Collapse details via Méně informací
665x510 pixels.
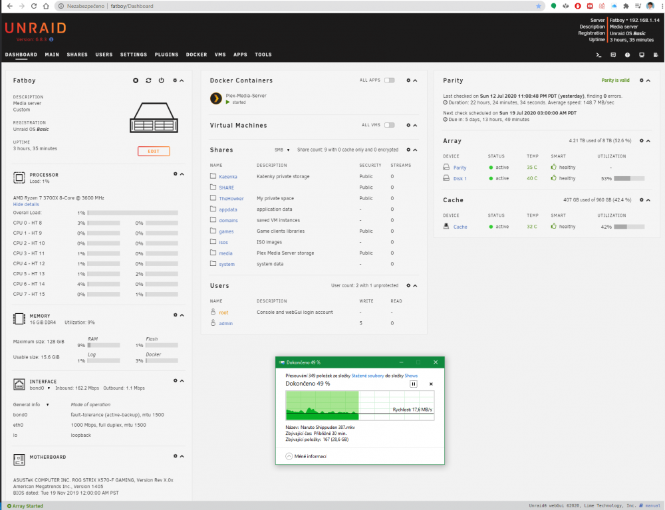click(x=306, y=457)
